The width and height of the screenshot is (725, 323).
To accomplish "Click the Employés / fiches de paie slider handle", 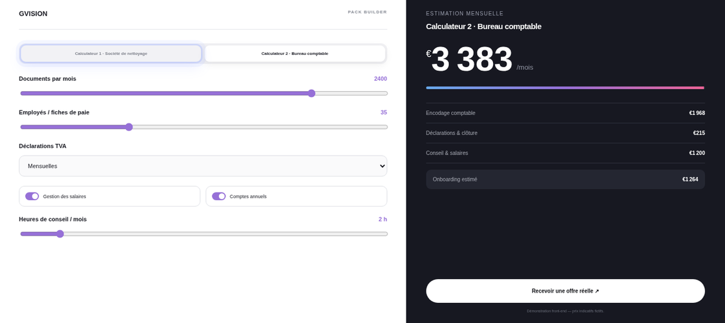I will [129, 127].
